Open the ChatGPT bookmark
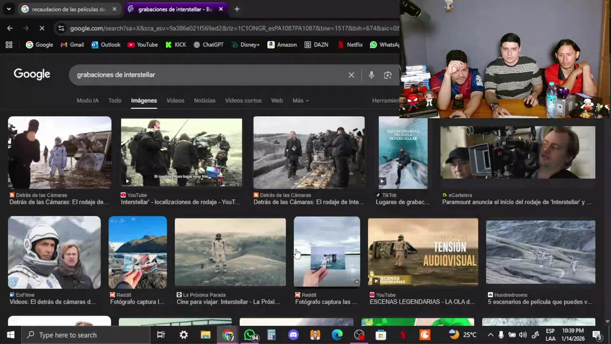The width and height of the screenshot is (611, 344). tap(208, 44)
